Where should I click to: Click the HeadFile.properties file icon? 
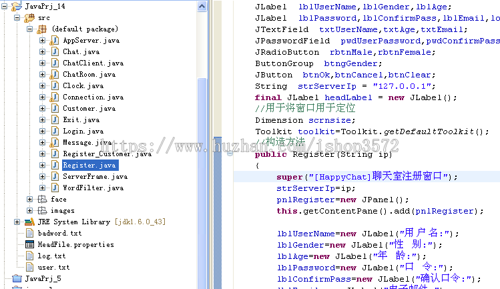tap(29, 245)
